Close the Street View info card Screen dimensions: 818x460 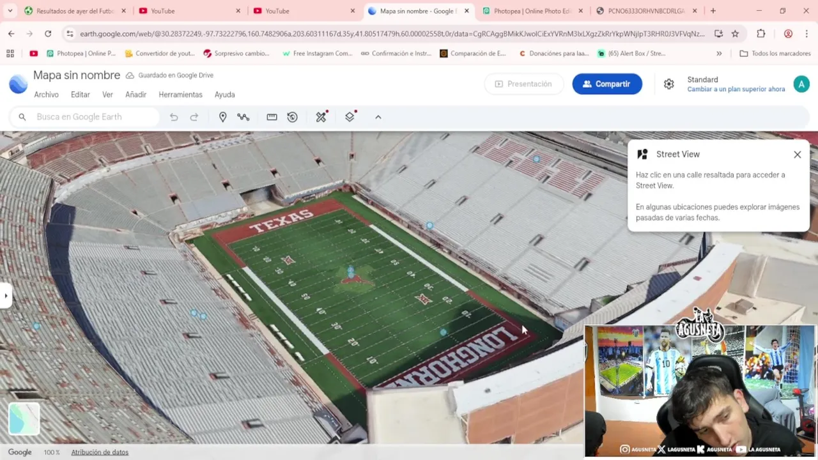[798, 155]
